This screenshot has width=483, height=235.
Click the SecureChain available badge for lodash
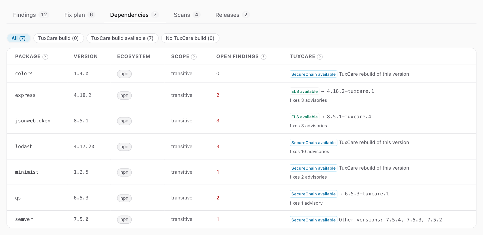pyautogui.click(x=313, y=143)
